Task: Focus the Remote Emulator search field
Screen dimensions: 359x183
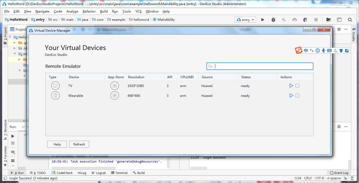Action: pos(260,66)
